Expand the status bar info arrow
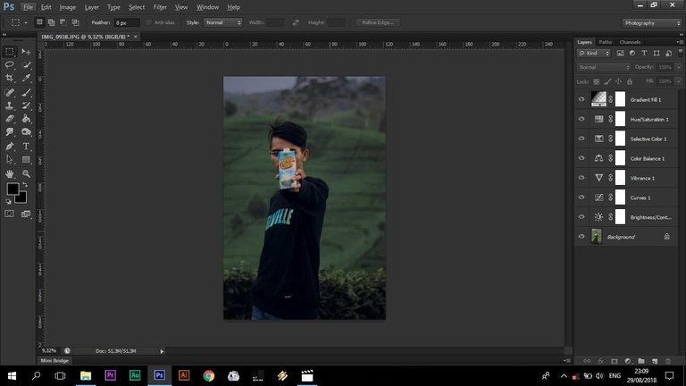The width and height of the screenshot is (686, 386). click(162, 351)
